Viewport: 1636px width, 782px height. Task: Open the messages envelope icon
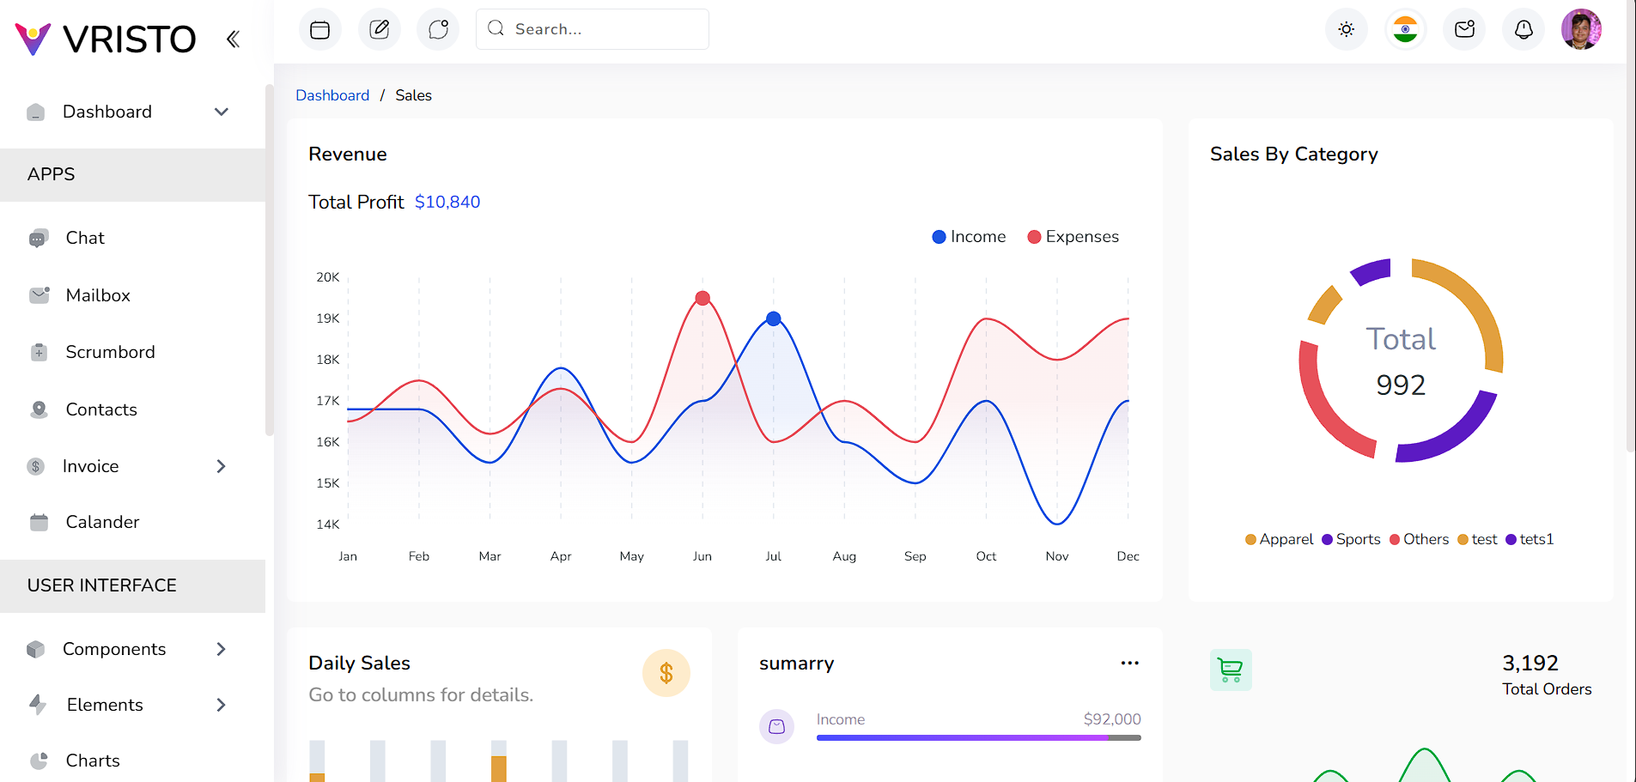1464,30
